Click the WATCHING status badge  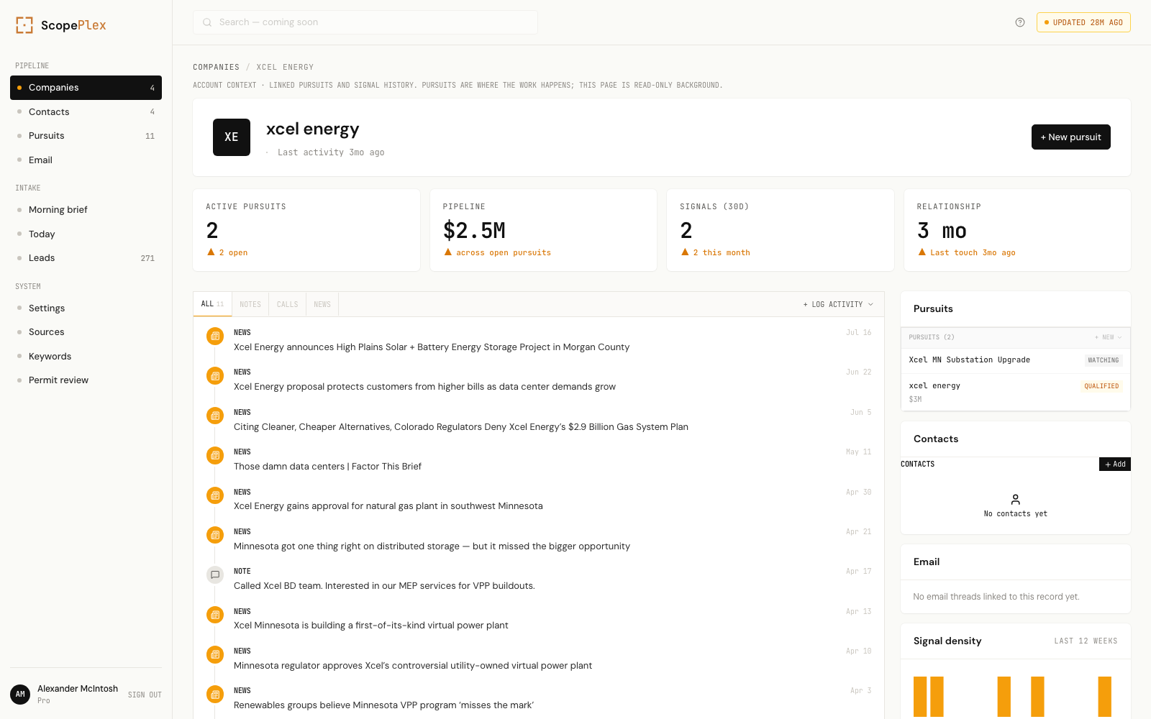pos(1104,360)
